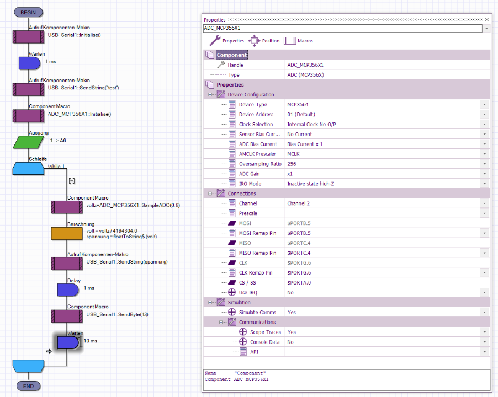Collapse the Device Configuration group
498x397 pixels.
[x=210, y=95]
